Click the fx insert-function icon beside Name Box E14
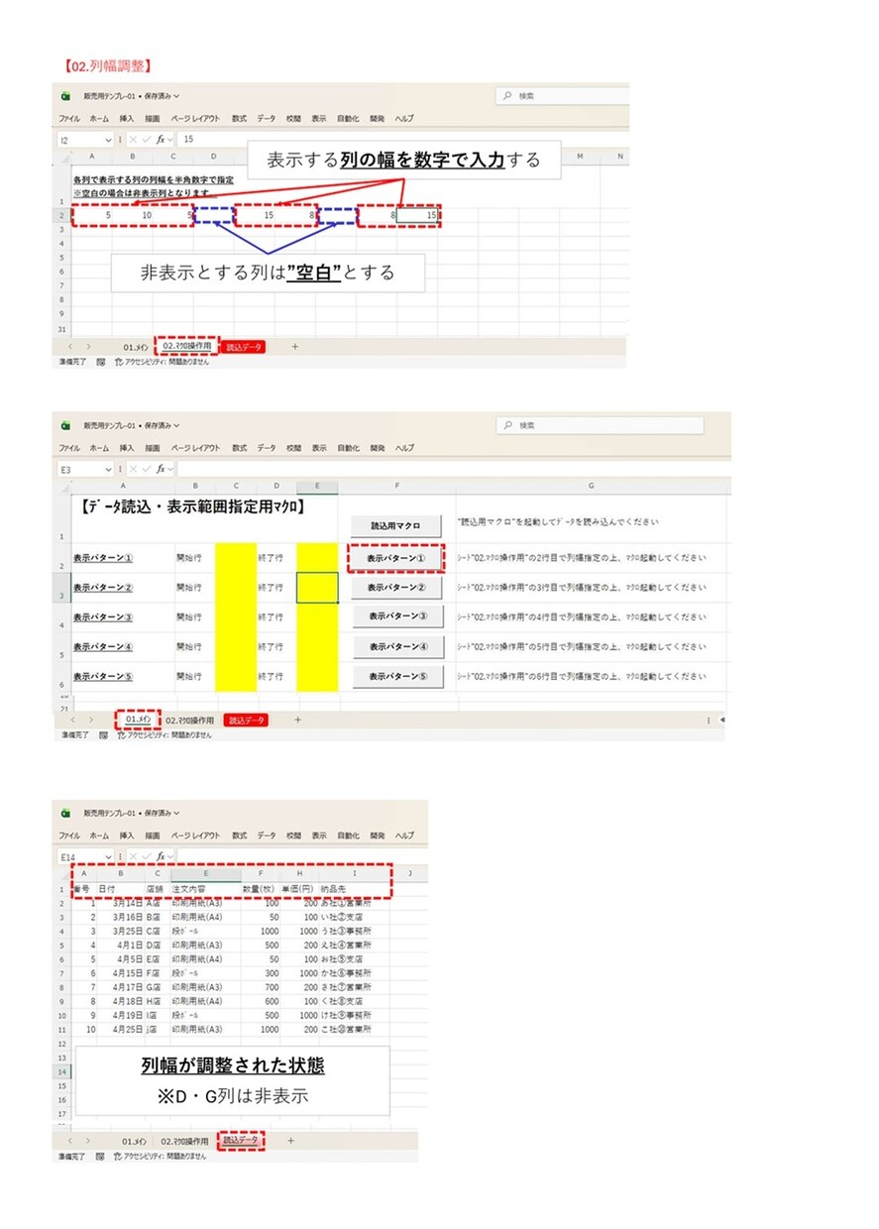This screenshot has height=1229, width=879. click(160, 856)
